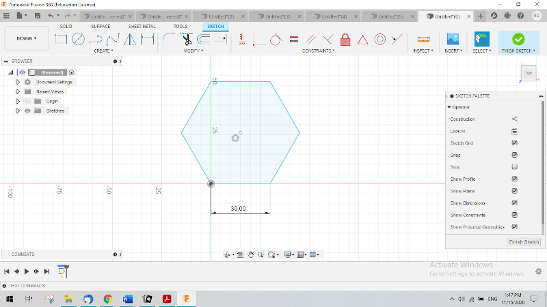Apply the concentric constraint
Screen dimensions: 547x307
(380, 40)
